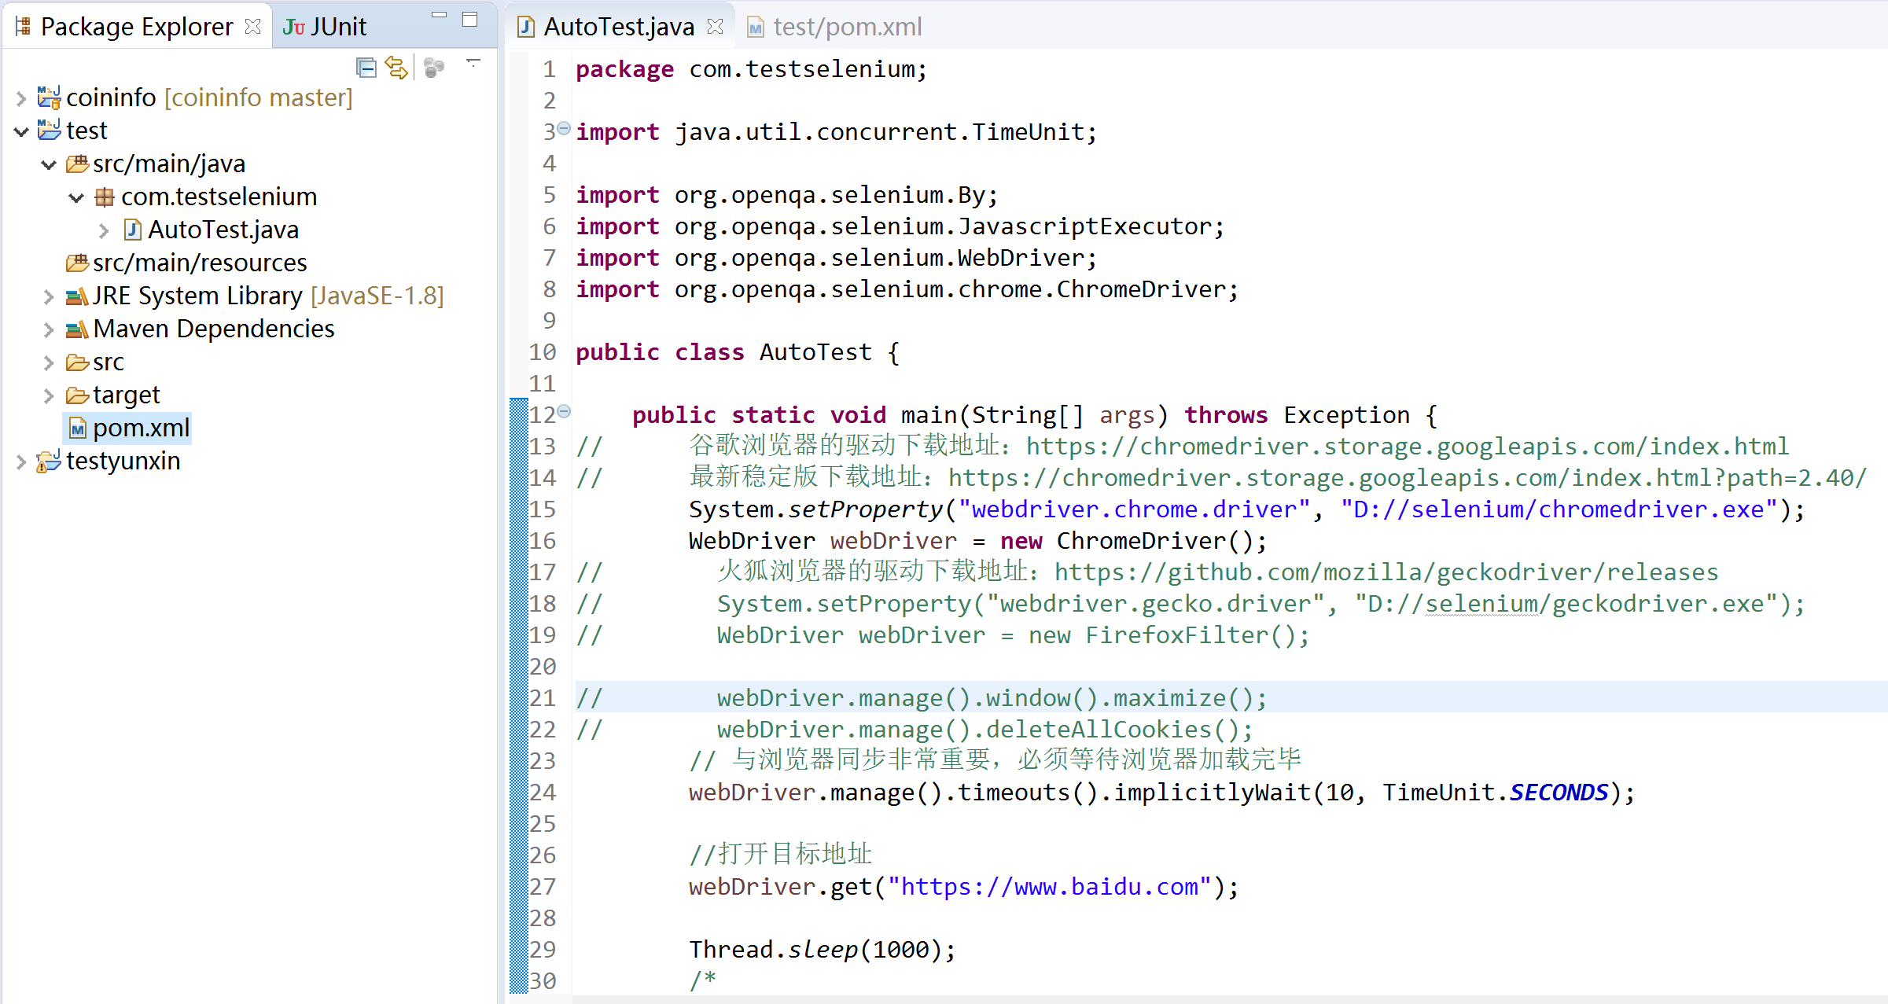The height and width of the screenshot is (1004, 1888).
Task: Toggle Link with Editor arrows icon
Action: [x=397, y=68]
